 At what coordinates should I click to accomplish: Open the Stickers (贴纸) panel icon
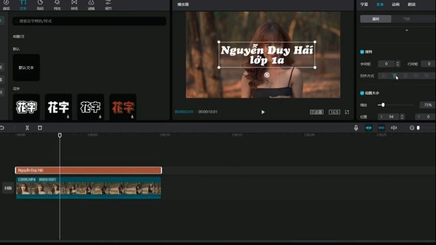pyautogui.click(x=40, y=3)
